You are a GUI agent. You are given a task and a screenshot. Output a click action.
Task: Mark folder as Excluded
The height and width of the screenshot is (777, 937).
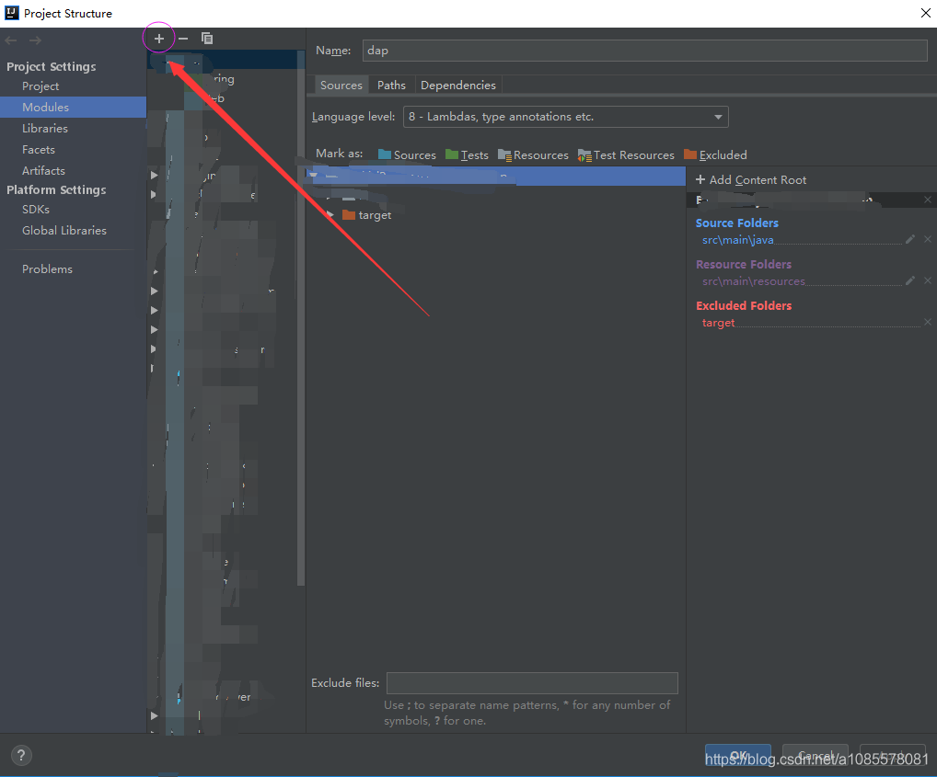[x=715, y=155]
